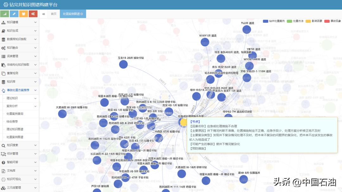The width and height of the screenshot is (342, 192).
Task: Select the 长庆油田 H-22-15井 缩径卡钻 node
Action: 97,160
